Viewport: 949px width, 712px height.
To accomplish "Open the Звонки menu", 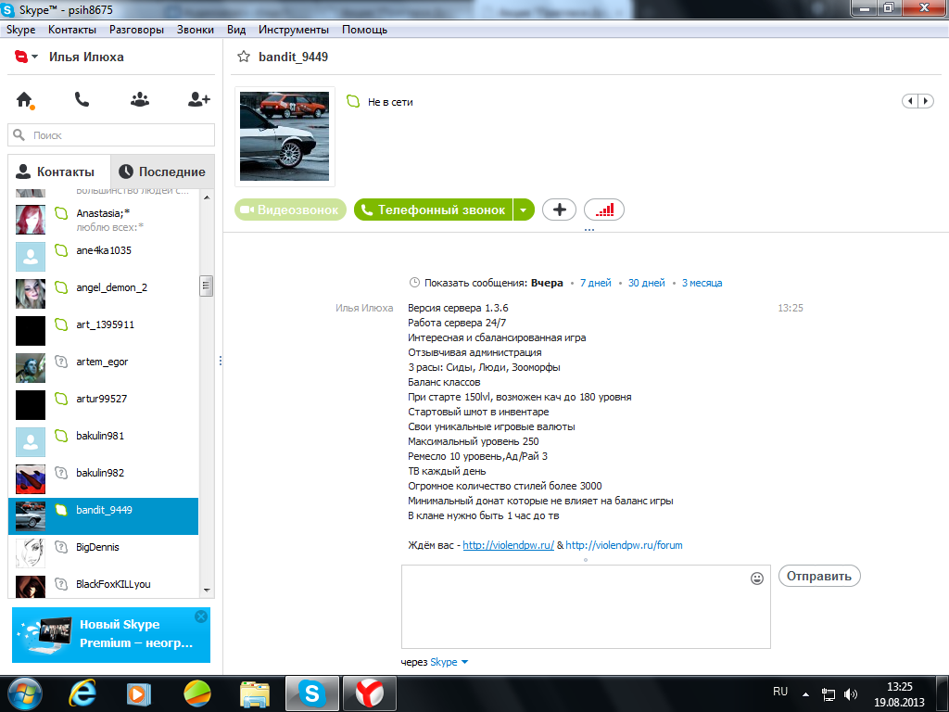I will click(x=195, y=30).
